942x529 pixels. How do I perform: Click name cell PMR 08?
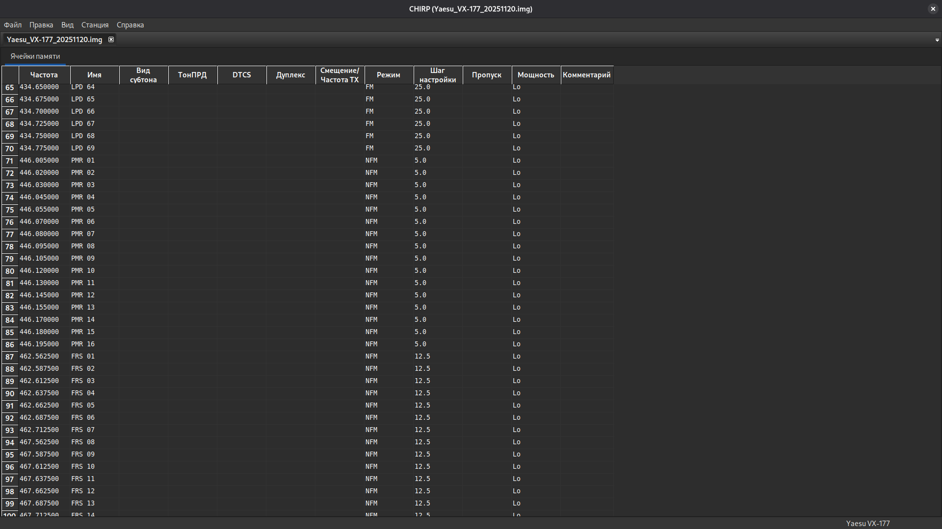coord(83,246)
